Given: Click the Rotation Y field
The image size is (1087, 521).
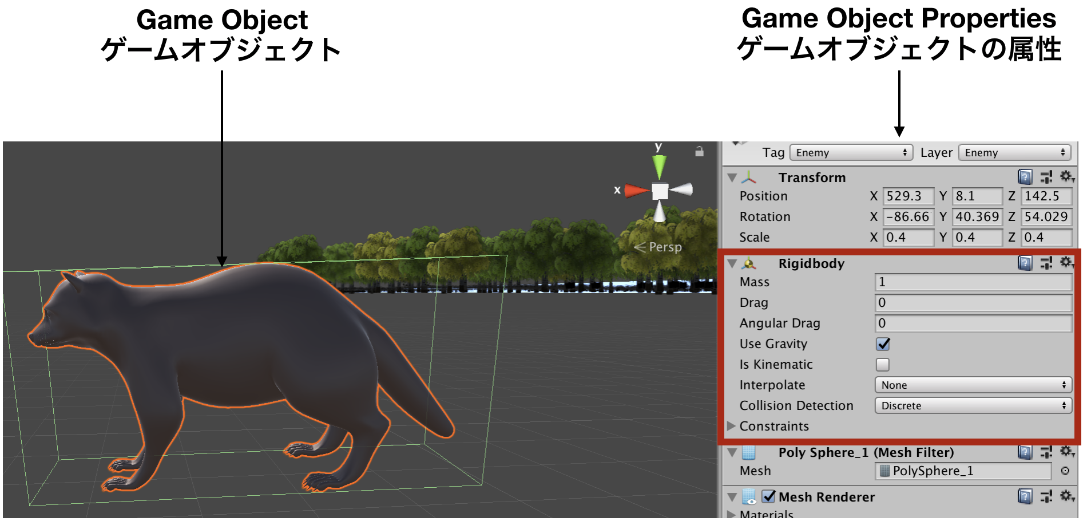Looking at the screenshot, I should pyautogui.click(x=977, y=216).
